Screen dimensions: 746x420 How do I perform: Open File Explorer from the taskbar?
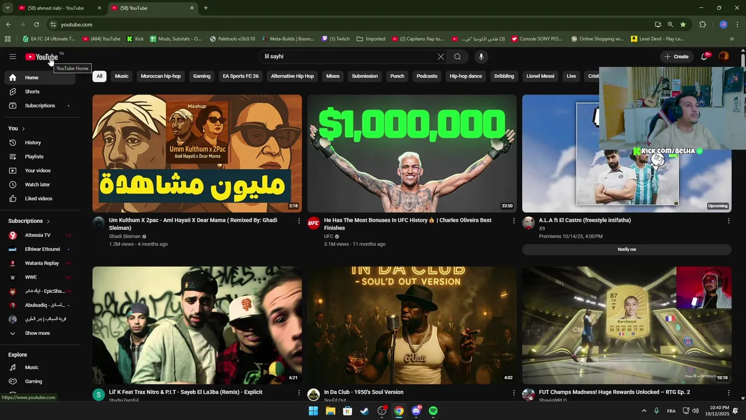coord(330,411)
